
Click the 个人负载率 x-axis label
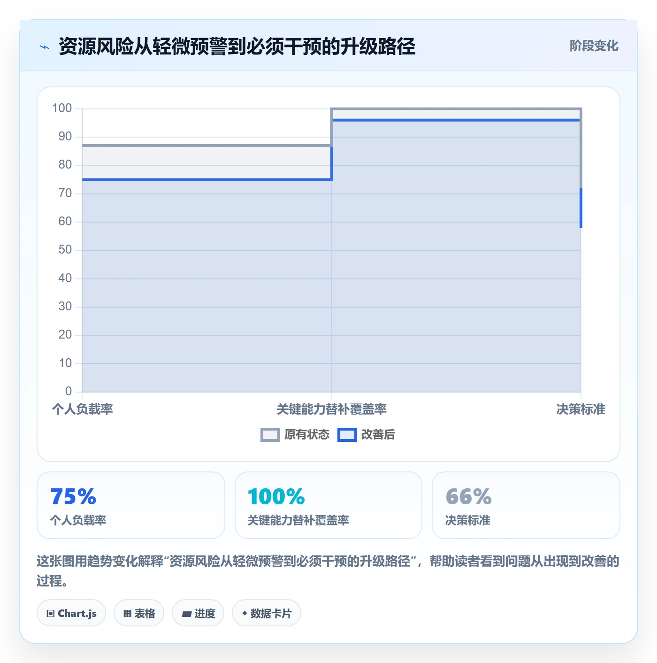83,409
